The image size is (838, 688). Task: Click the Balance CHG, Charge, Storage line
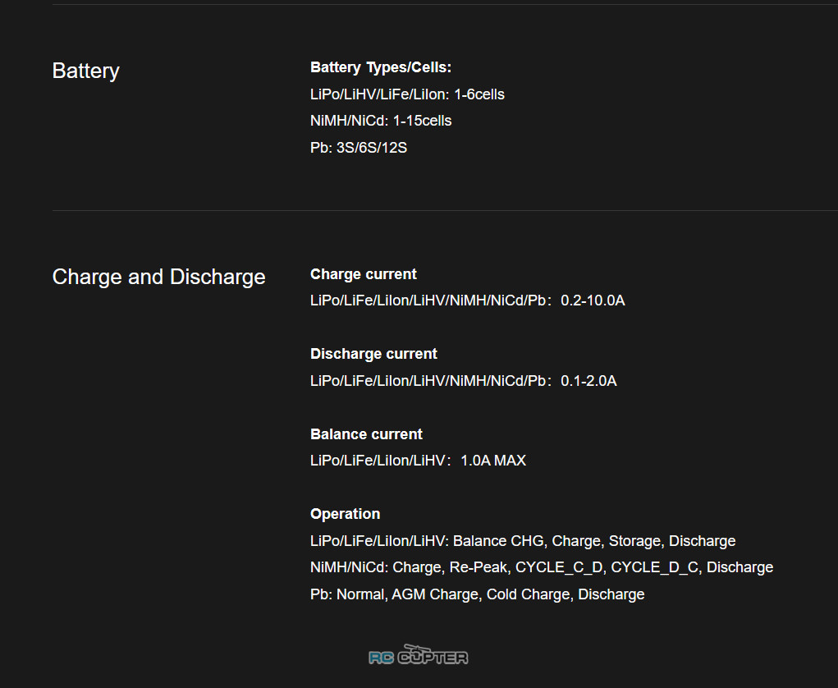click(523, 541)
